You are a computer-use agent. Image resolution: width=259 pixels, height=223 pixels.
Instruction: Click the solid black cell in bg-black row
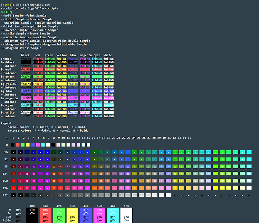(x=26, y=62)
